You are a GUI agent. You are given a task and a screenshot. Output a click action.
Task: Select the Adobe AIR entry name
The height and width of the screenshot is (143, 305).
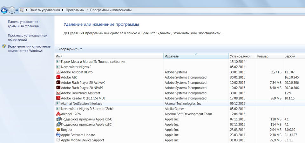pos(69,78)
